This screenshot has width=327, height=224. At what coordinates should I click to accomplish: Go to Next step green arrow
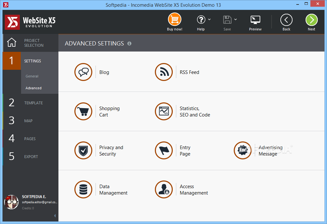(312, 20)
